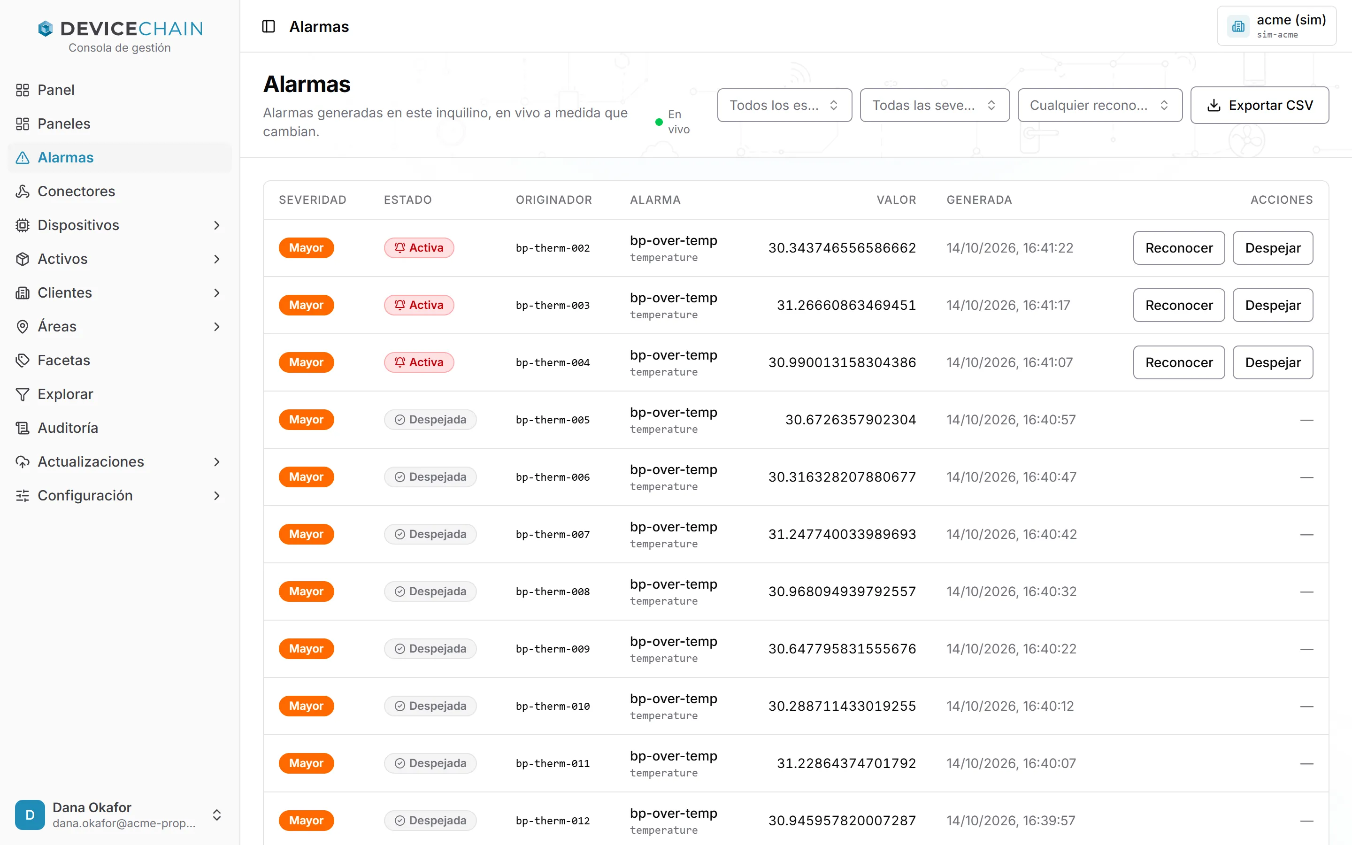Expand the Dispositivos submenu chevron
The image size is (1352, 845).
point(217,225)
